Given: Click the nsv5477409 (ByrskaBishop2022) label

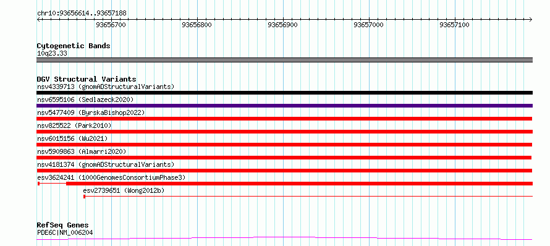Looking at the screenshot, I should 91,112.
